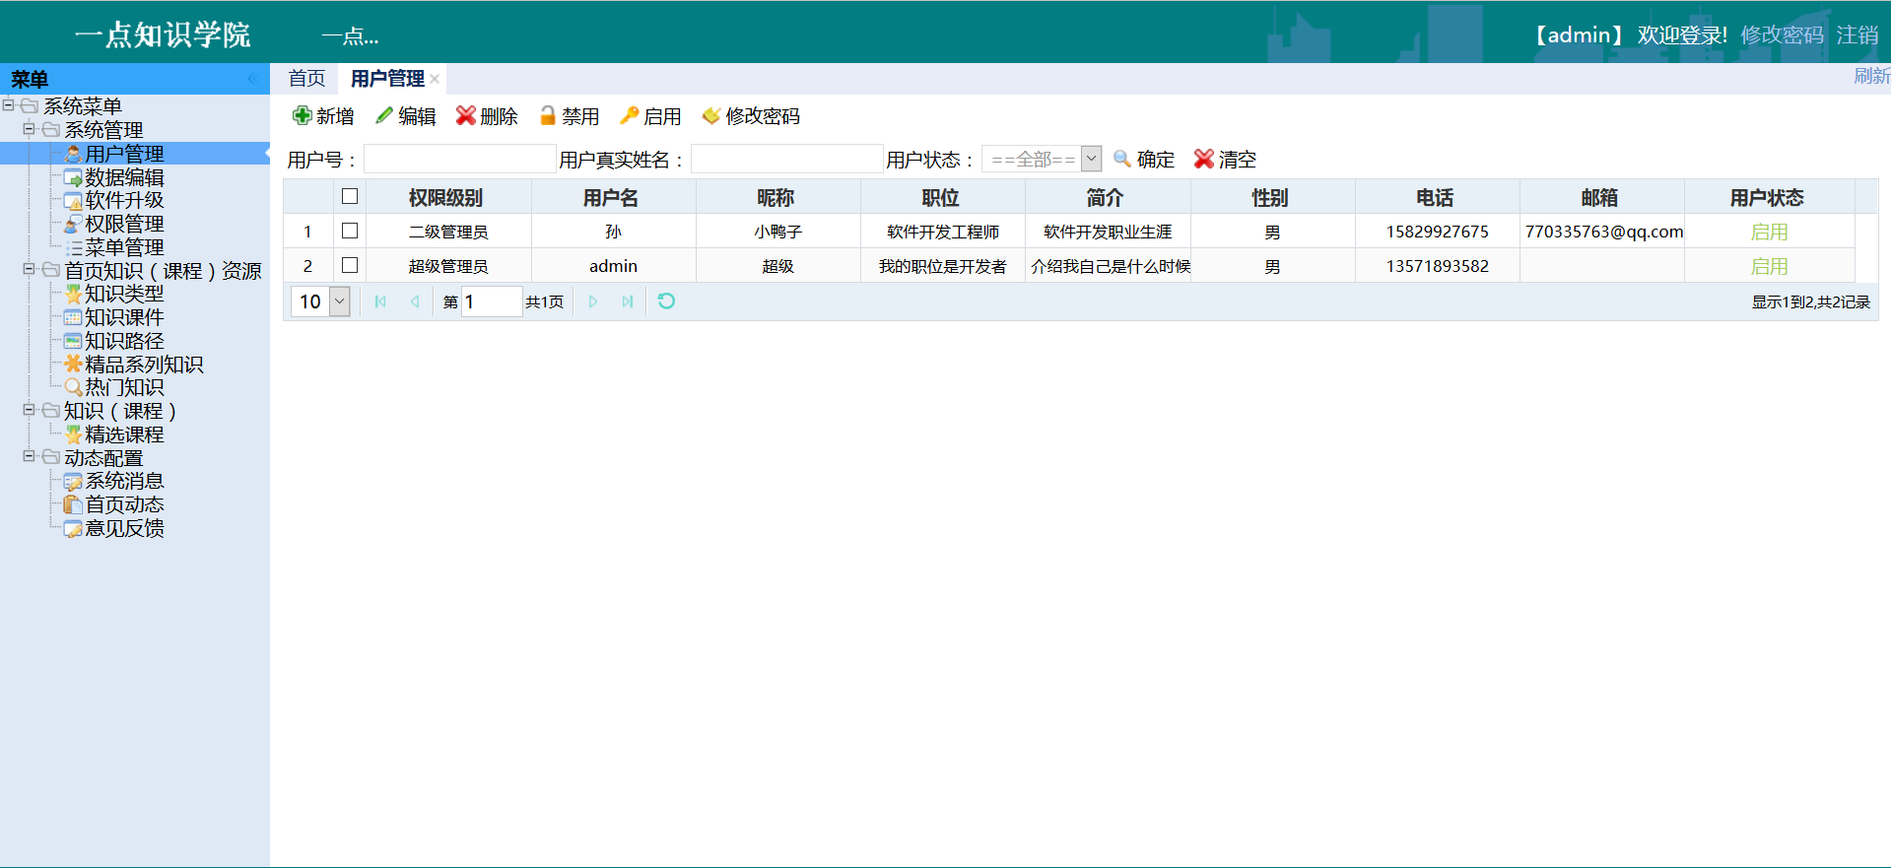Viewport: 1891px width, 868px height.
Task: Click the green plus 新增 icon
Action: (302, 116)
